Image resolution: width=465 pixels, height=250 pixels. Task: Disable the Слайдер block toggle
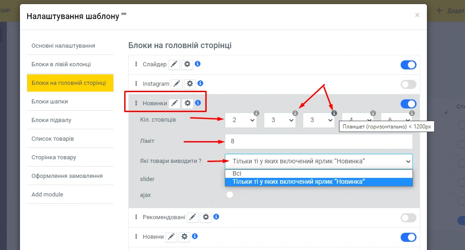408,65
